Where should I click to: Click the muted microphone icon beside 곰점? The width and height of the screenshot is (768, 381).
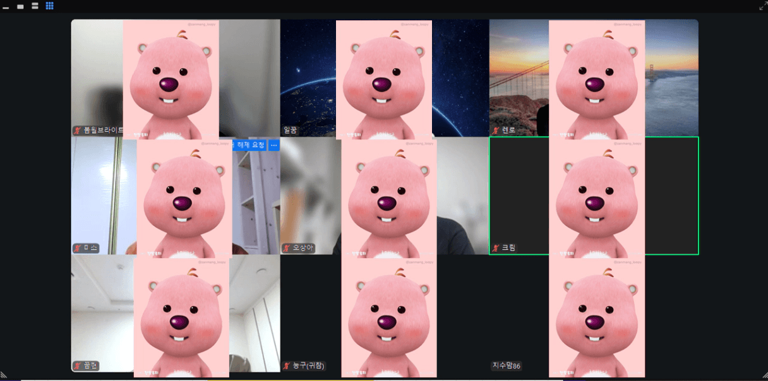[78, 366]
